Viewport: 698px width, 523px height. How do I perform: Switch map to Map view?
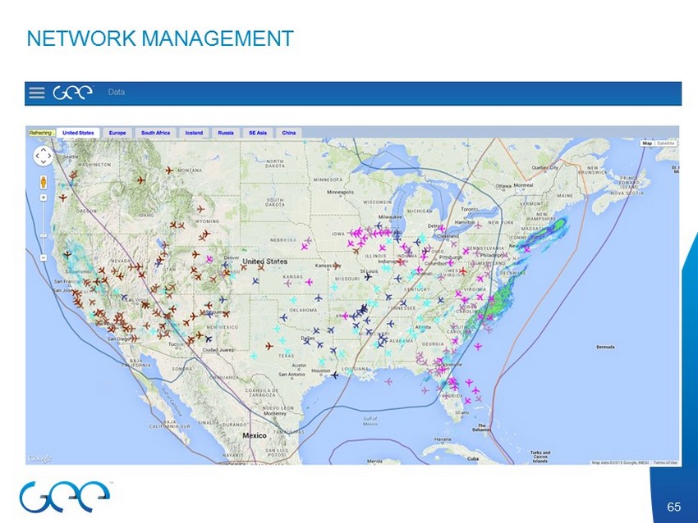coord(647,143)
